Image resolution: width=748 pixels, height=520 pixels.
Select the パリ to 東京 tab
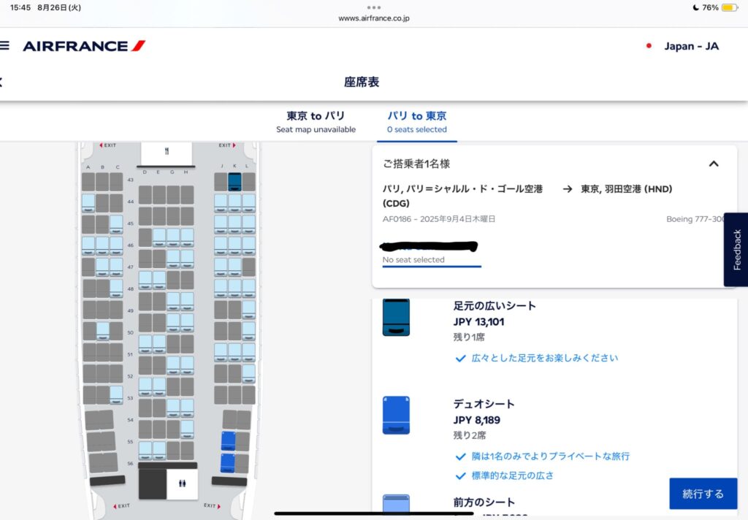416,121
